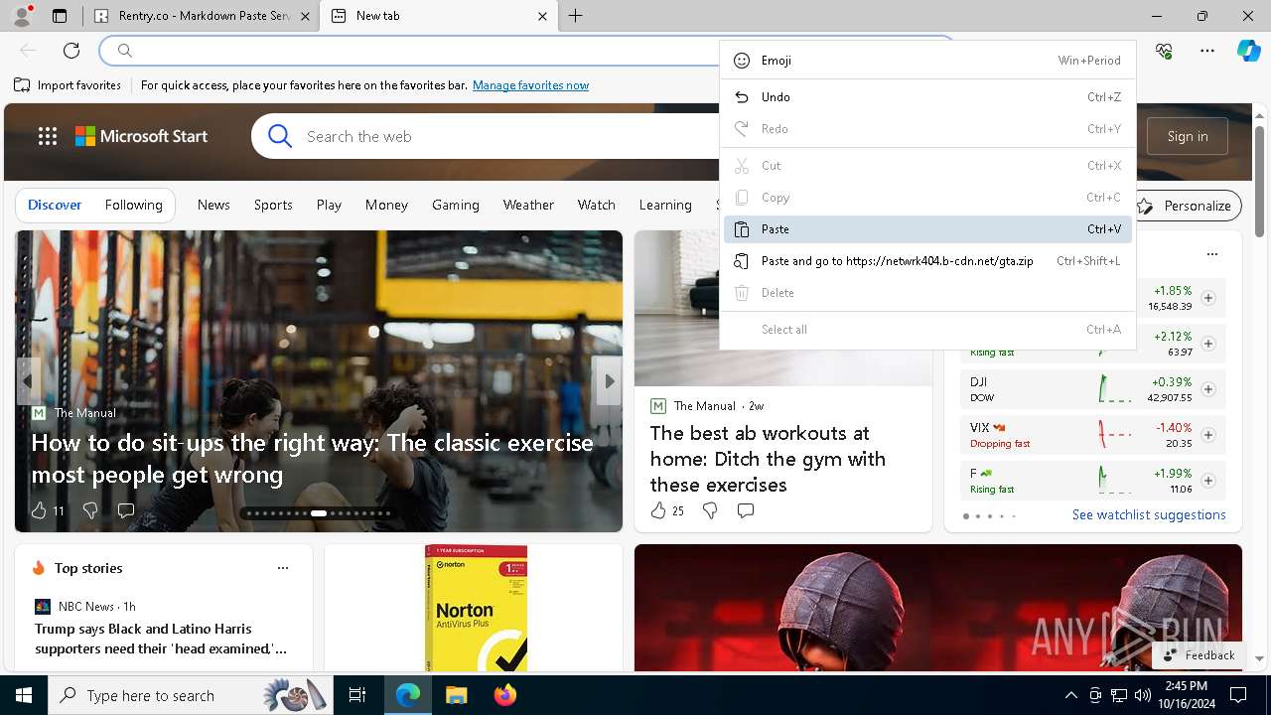1271x715 pixels.
Task: Click the Microsoft Start logo
Action: [x=141, y=136]
